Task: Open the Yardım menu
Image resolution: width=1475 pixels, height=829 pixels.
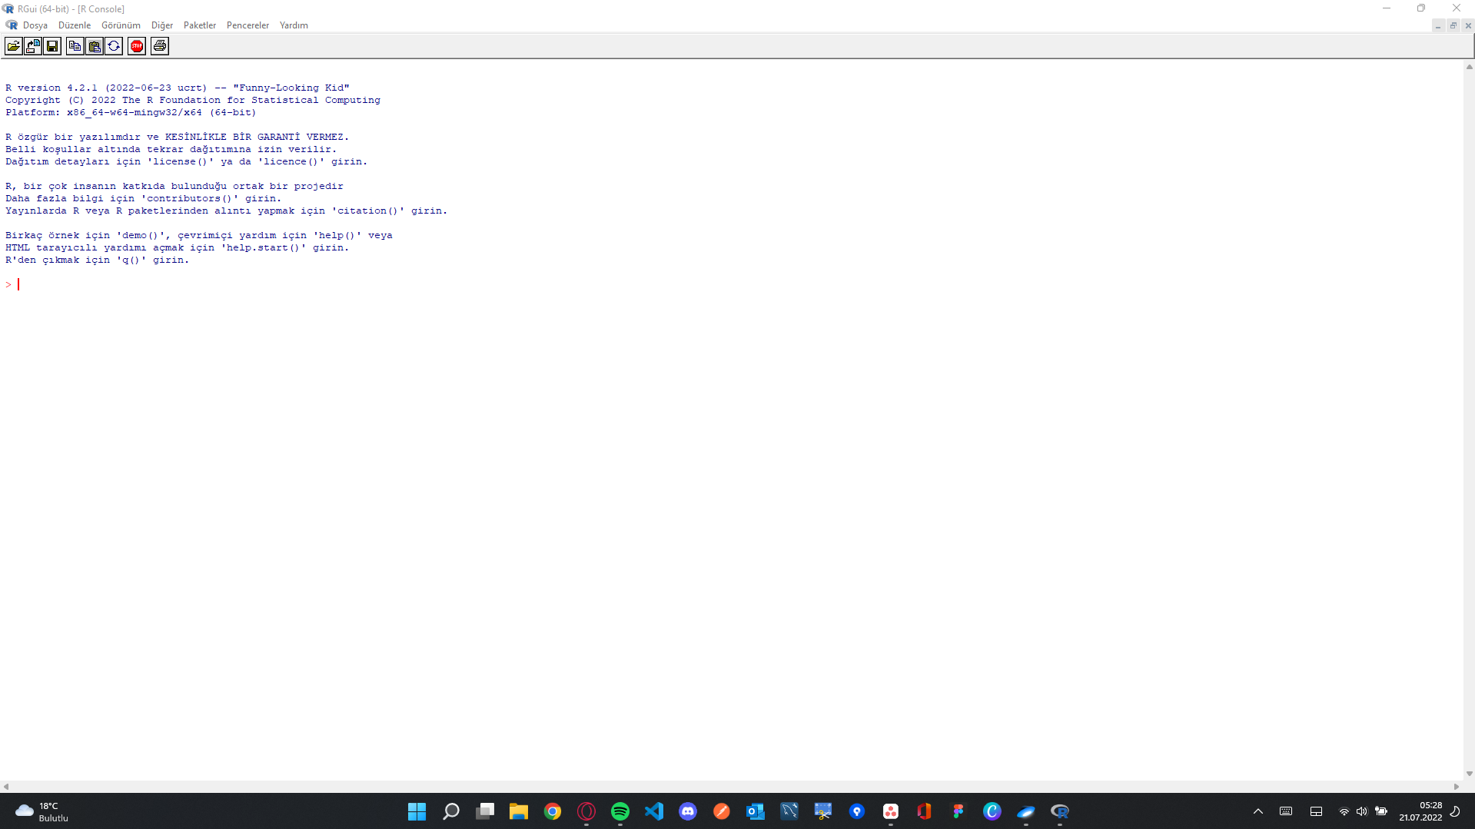Action: 294,25
